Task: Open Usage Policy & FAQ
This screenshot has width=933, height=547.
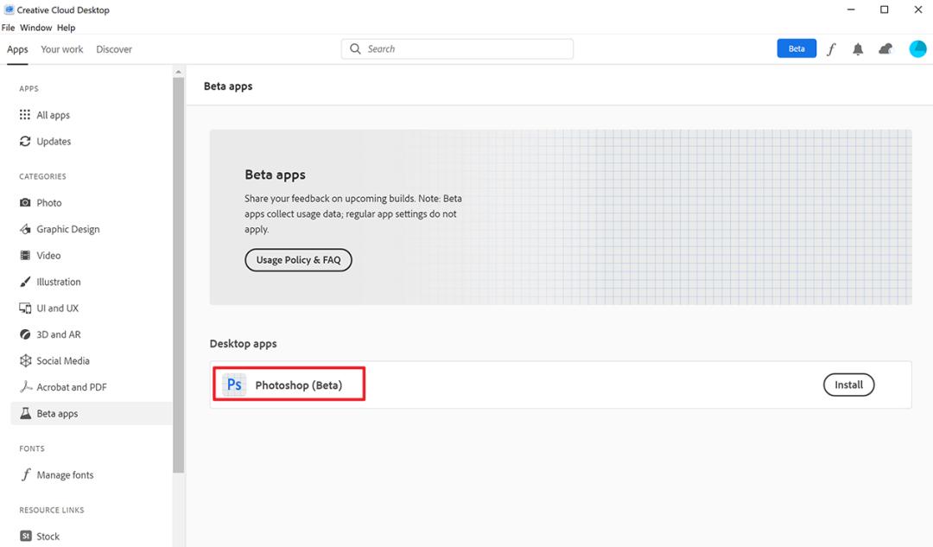Action: point(298,260)
